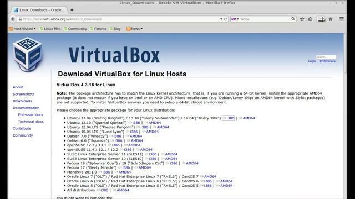Download Ubuntu 12.10 Quantal Quetzal AMD64
The width and height of the screenshot is (355, 199).
pyautogui.click(x=153, y=123)
